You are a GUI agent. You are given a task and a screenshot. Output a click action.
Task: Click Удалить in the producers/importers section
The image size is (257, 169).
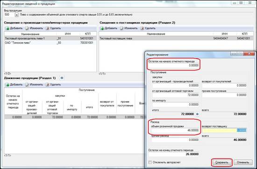(x=54, y=28)
